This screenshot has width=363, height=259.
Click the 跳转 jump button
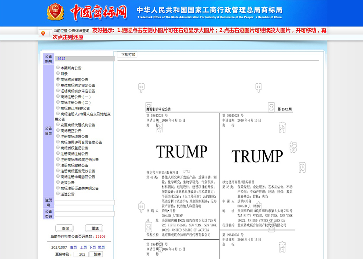(x=96, y=255)
